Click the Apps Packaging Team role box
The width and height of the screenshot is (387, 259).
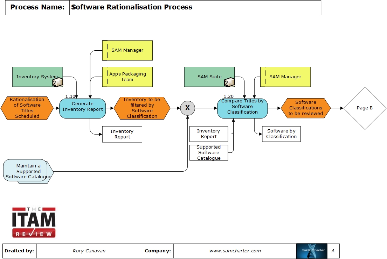tap(127, 77)
